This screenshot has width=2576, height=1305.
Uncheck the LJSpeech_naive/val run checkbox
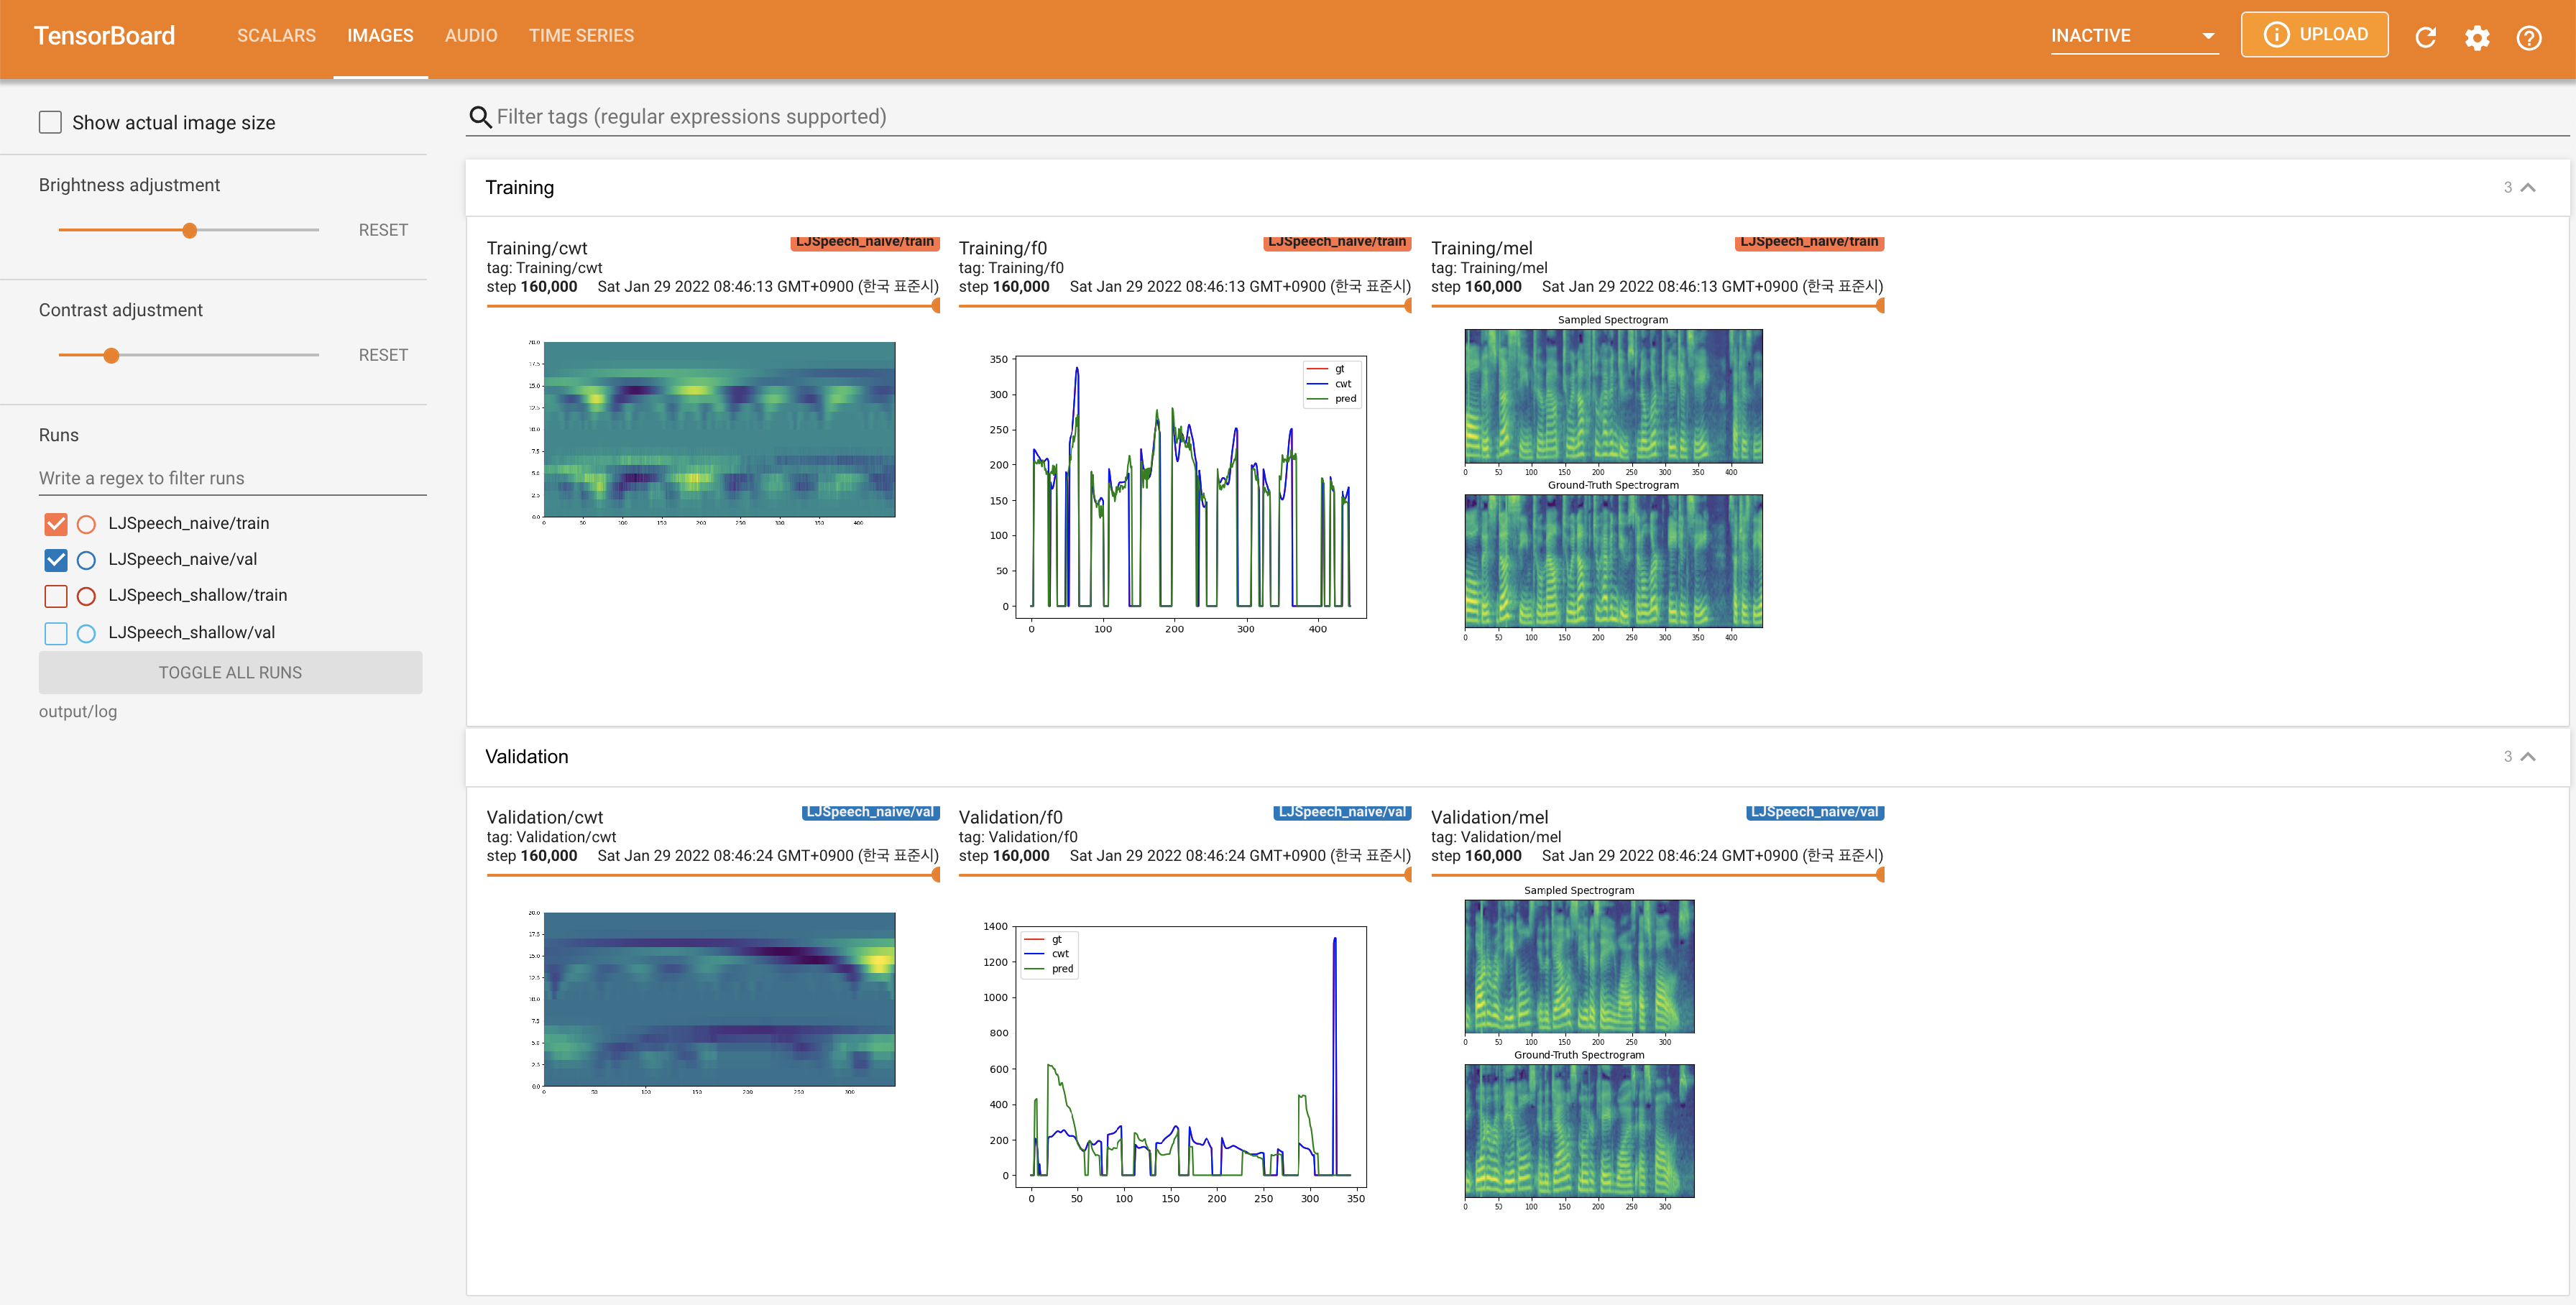[x=56, y=560]
